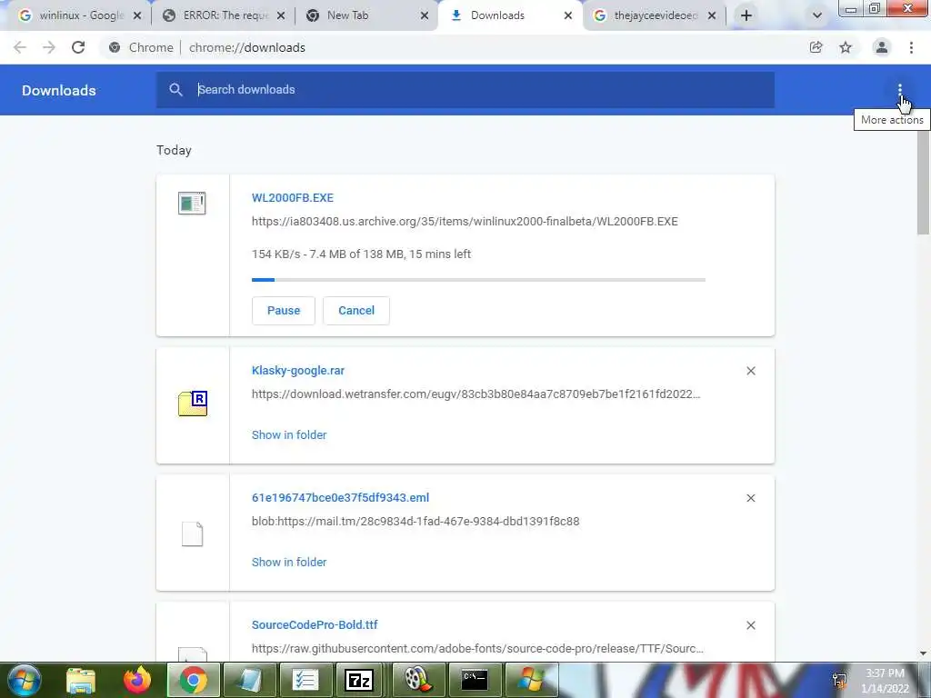Click the wetransfer.com source URL

click(x=476, y=394)
